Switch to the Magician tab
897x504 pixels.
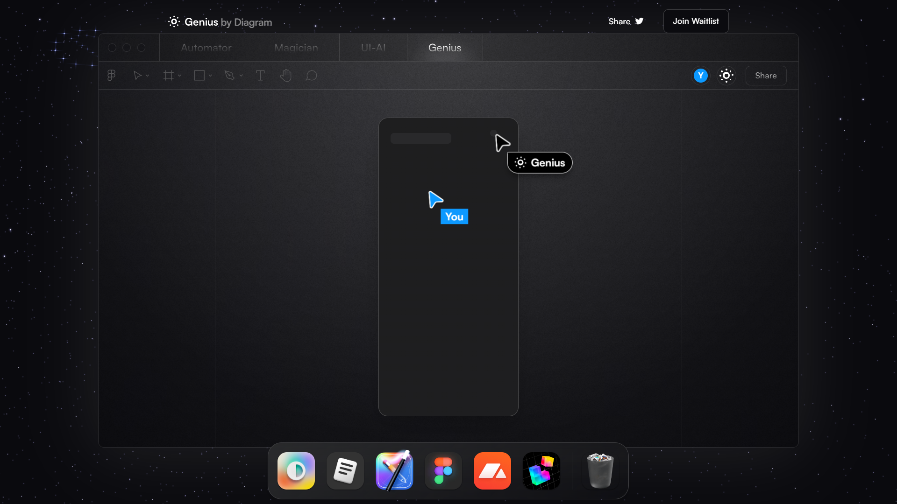click(x=296, y=48)
